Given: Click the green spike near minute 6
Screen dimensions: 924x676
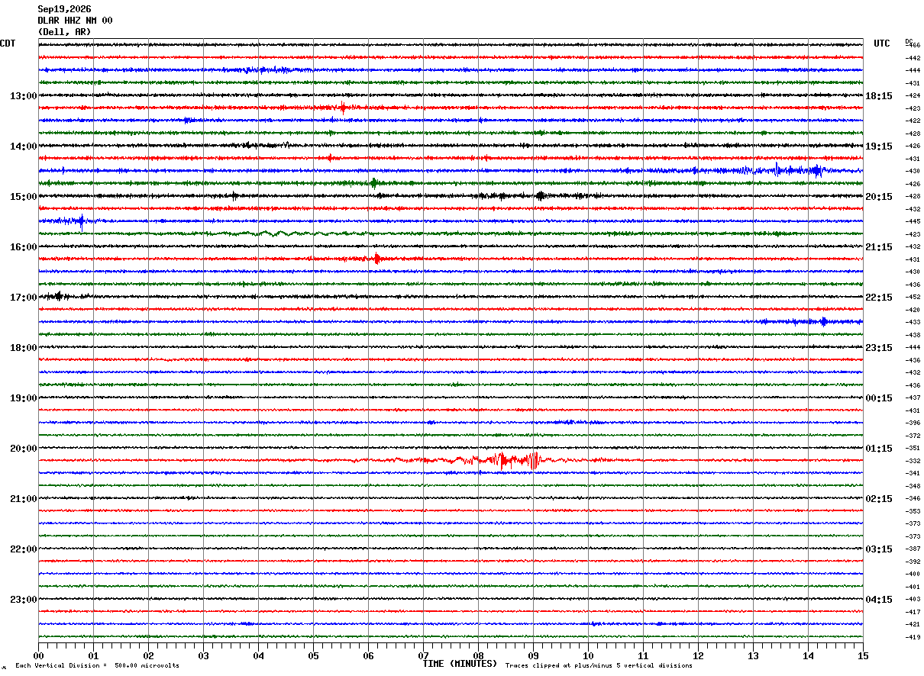Looking at the screenshot, I should click(x=373, y=183).
